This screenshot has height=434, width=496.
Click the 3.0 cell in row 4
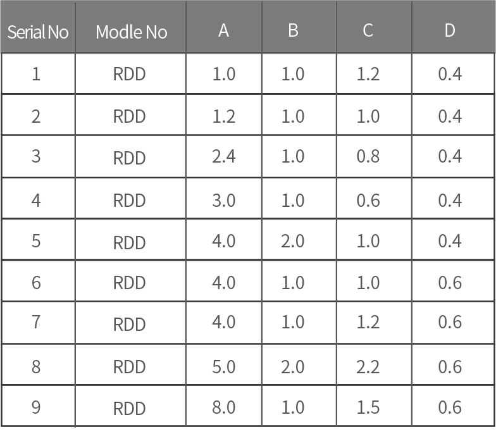(224, 200)
